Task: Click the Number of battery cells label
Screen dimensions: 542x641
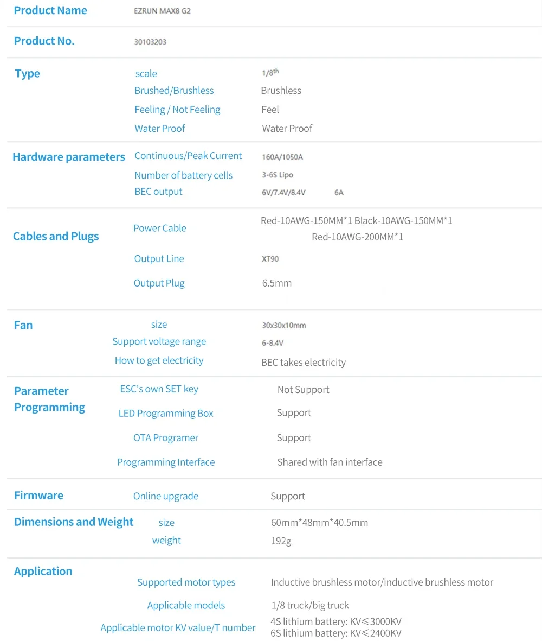Action: pos(183,175)
